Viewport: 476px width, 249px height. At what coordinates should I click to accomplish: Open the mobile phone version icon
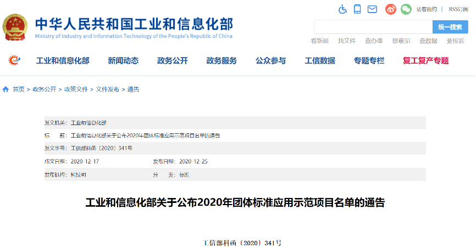click(x=357, y=9)
